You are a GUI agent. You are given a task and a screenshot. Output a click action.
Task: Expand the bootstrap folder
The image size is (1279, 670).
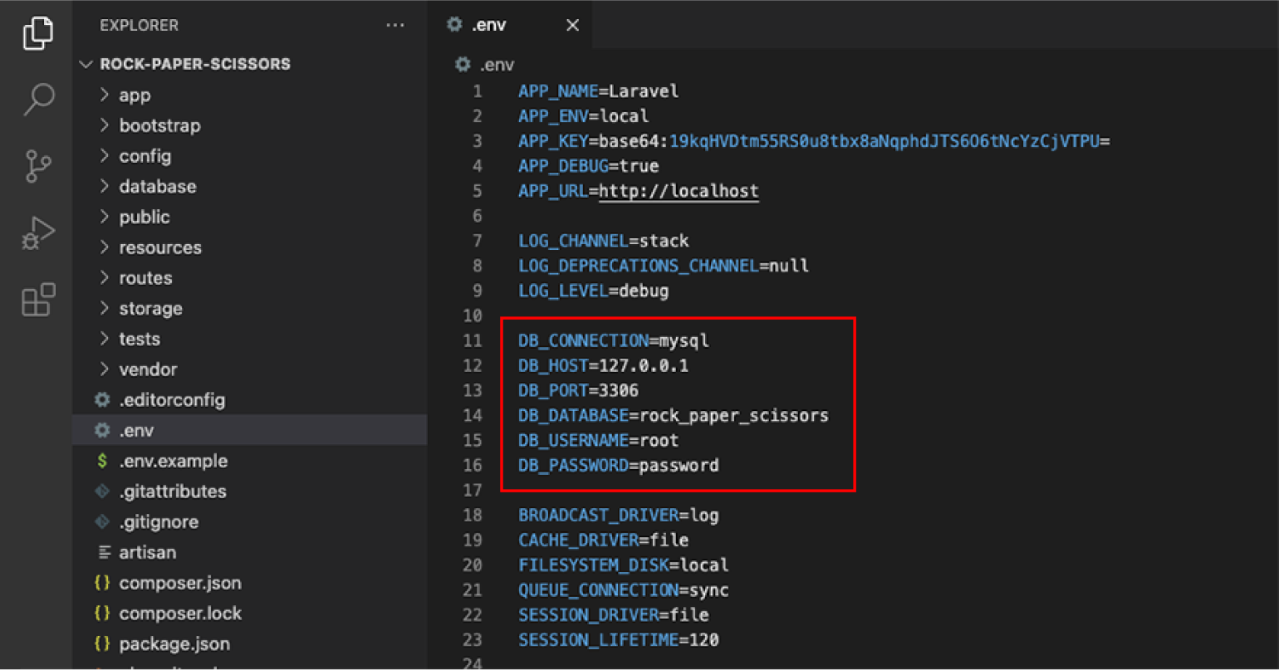(250, 125)
